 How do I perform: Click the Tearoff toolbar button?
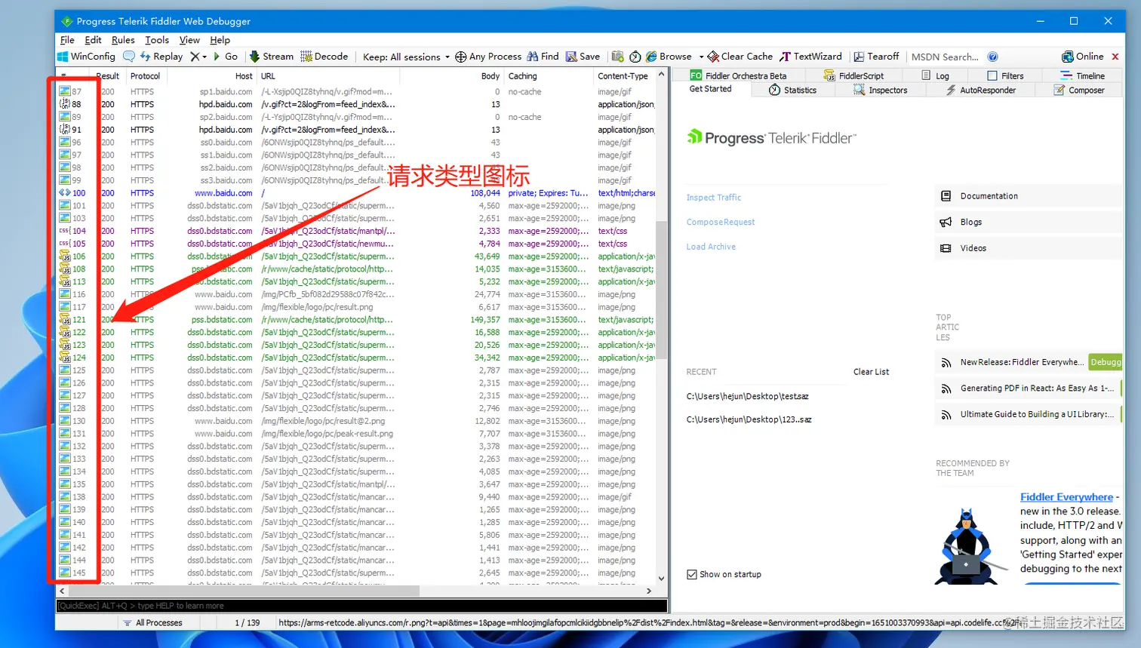point(876,57)
